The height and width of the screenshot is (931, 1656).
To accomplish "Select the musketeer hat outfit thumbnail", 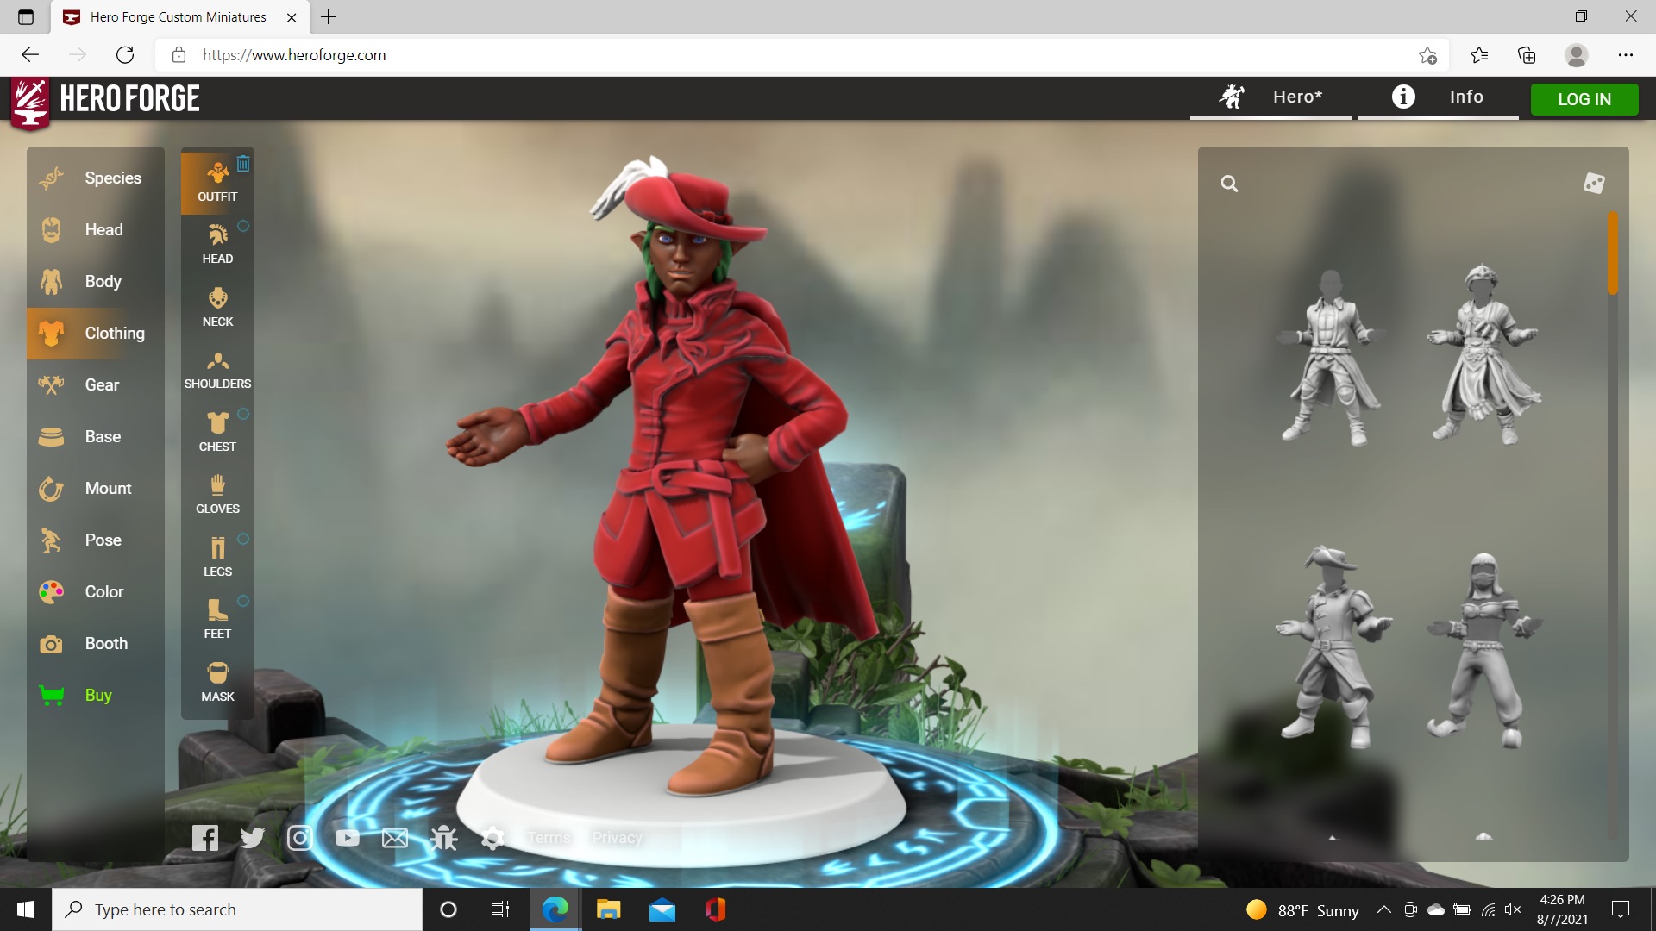I will point(1333,647).
